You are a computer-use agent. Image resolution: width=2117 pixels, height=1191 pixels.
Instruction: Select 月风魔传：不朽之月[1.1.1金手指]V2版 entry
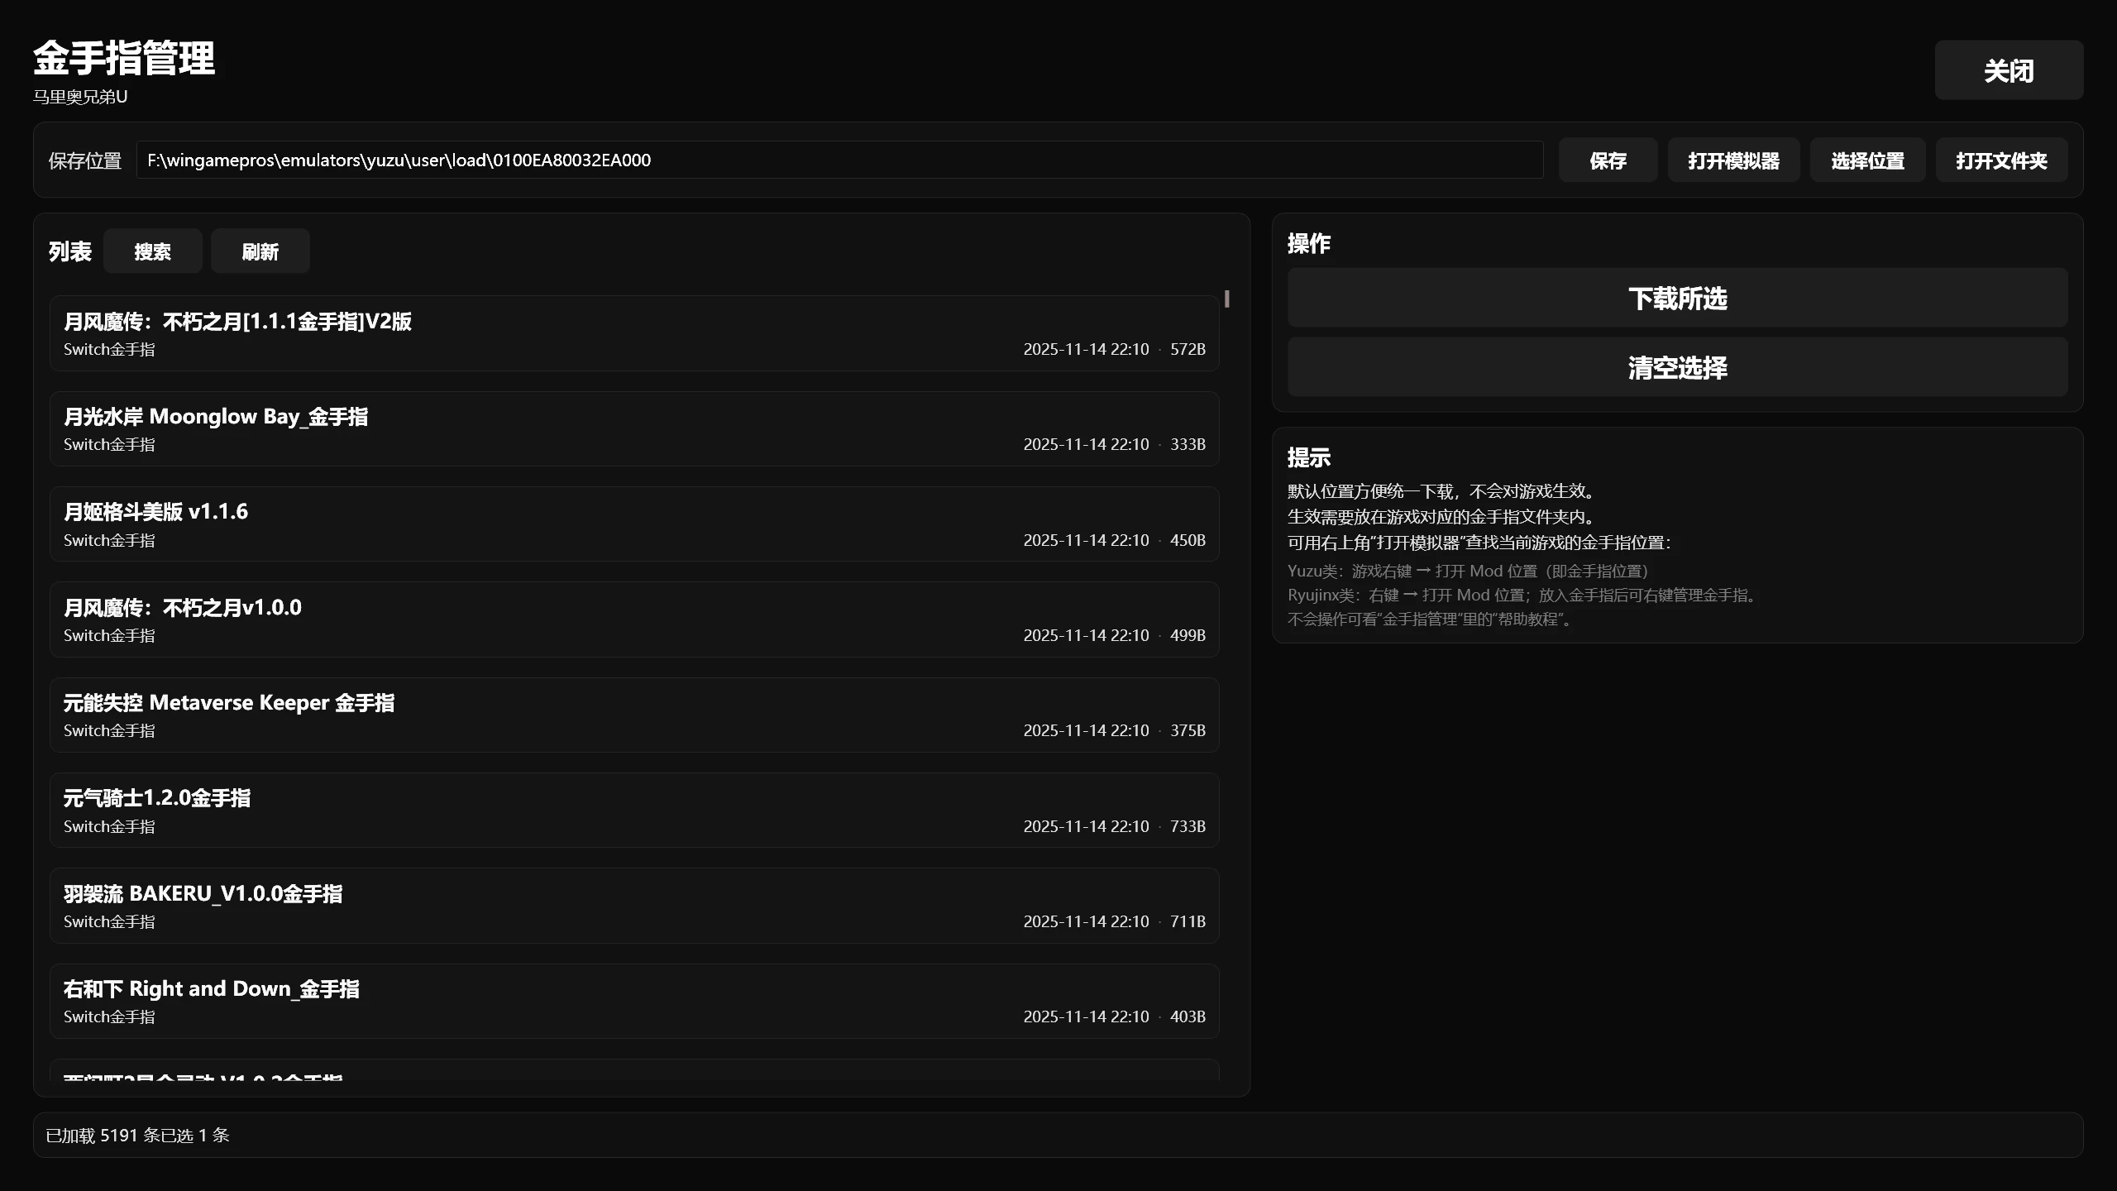[633, 333]
